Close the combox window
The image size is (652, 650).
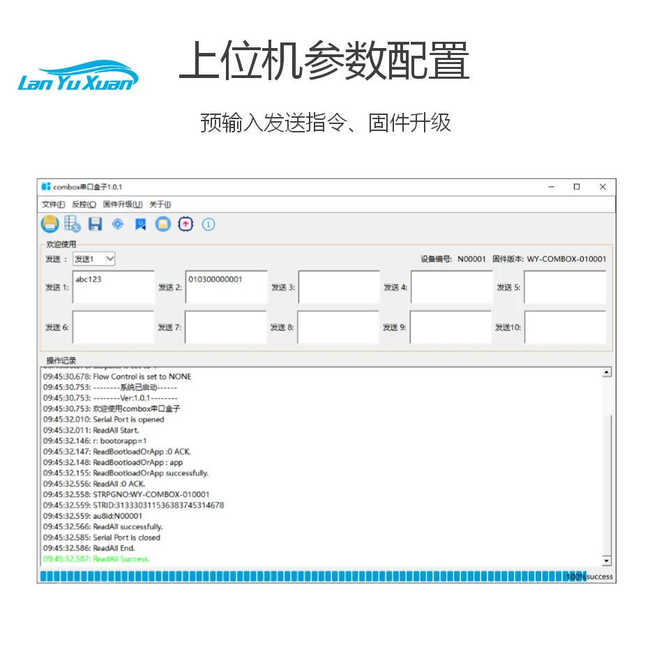[602, 187]
